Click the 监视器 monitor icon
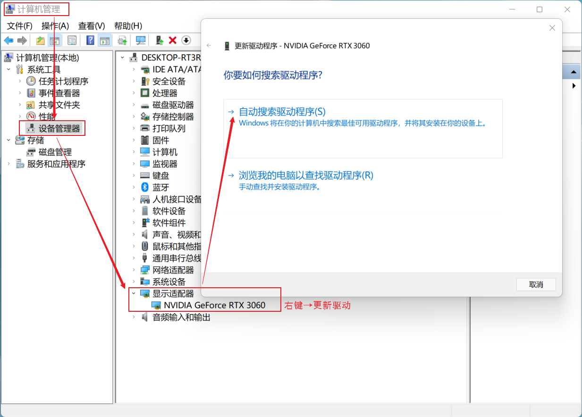 (145, 164)
